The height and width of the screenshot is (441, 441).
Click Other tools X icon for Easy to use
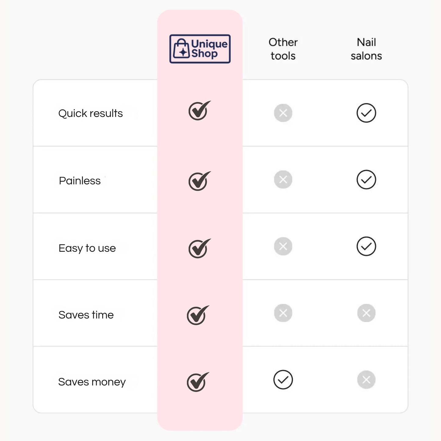283,246
